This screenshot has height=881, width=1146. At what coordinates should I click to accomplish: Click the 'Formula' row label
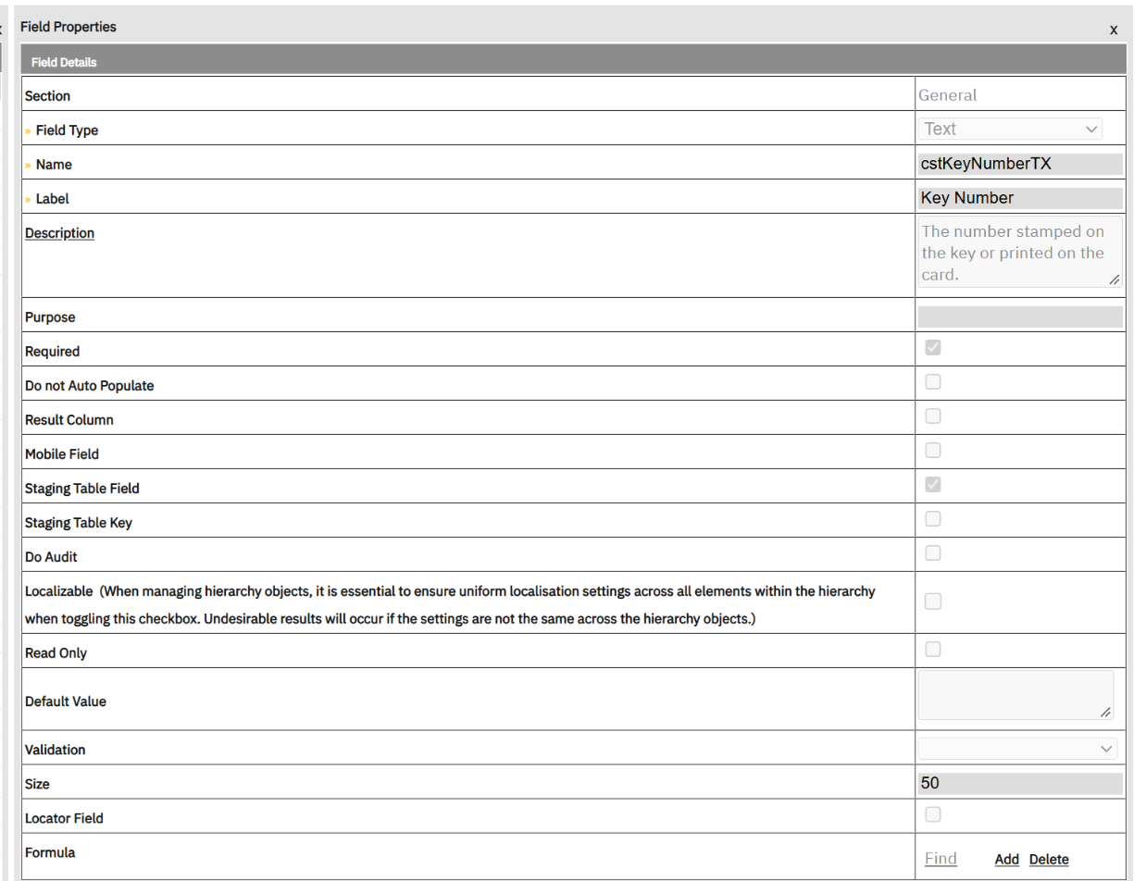[50, 852]
